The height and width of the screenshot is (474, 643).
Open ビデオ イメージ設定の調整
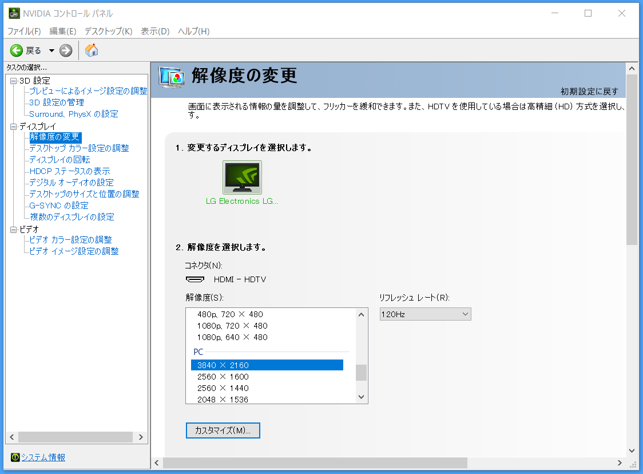coord(74,251)
